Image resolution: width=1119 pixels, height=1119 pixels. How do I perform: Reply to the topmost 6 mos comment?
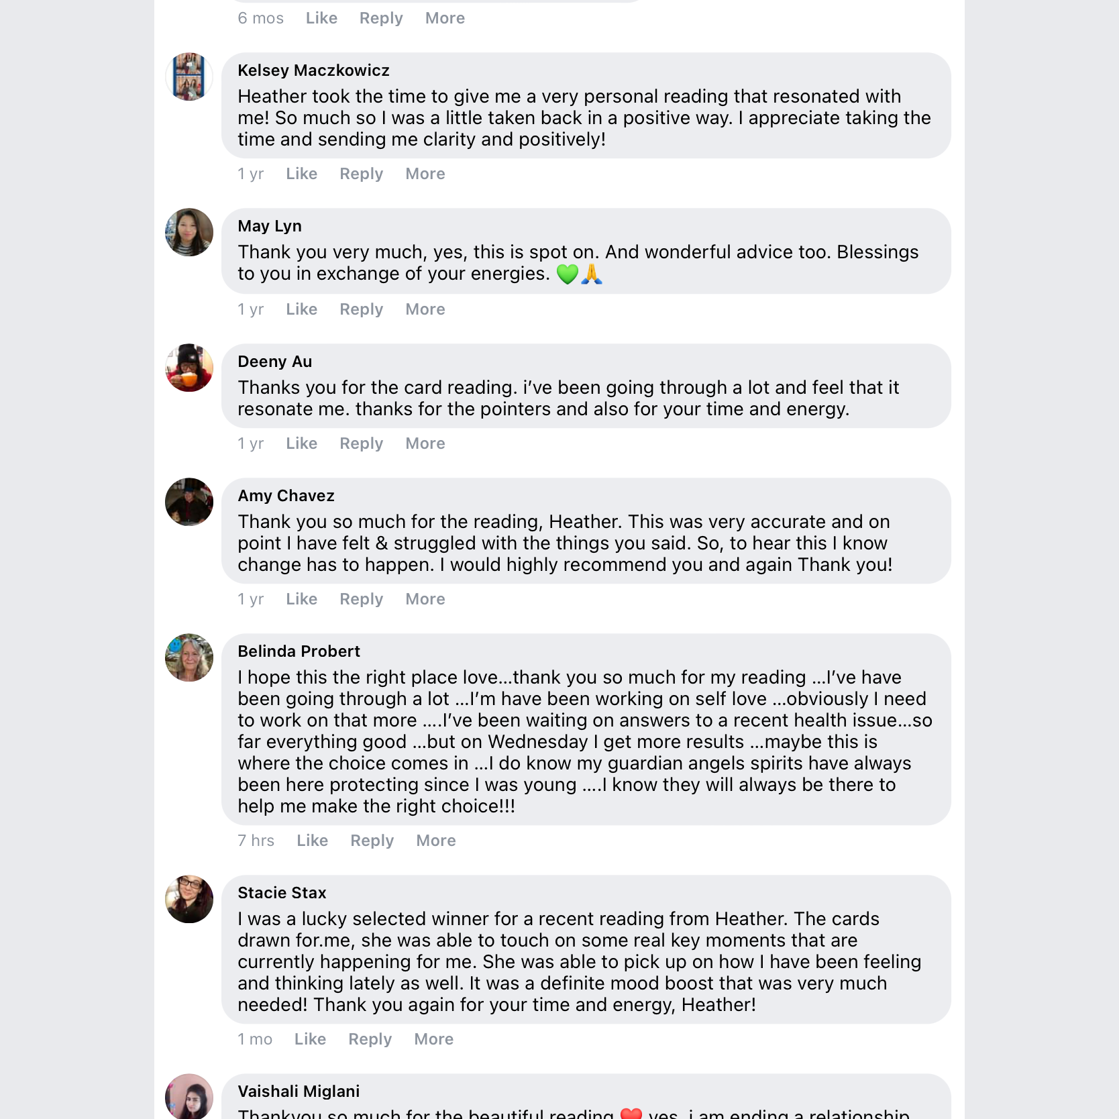click(381, 18)
